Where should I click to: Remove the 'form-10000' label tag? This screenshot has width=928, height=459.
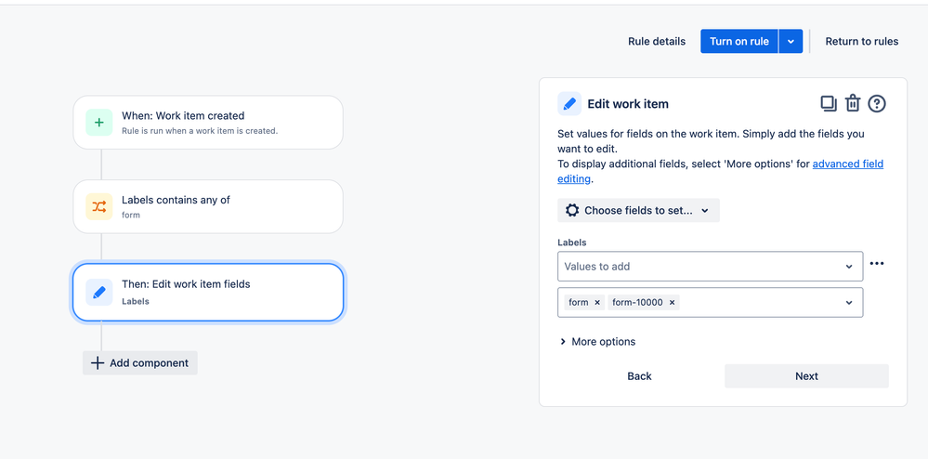click(672, 303)
